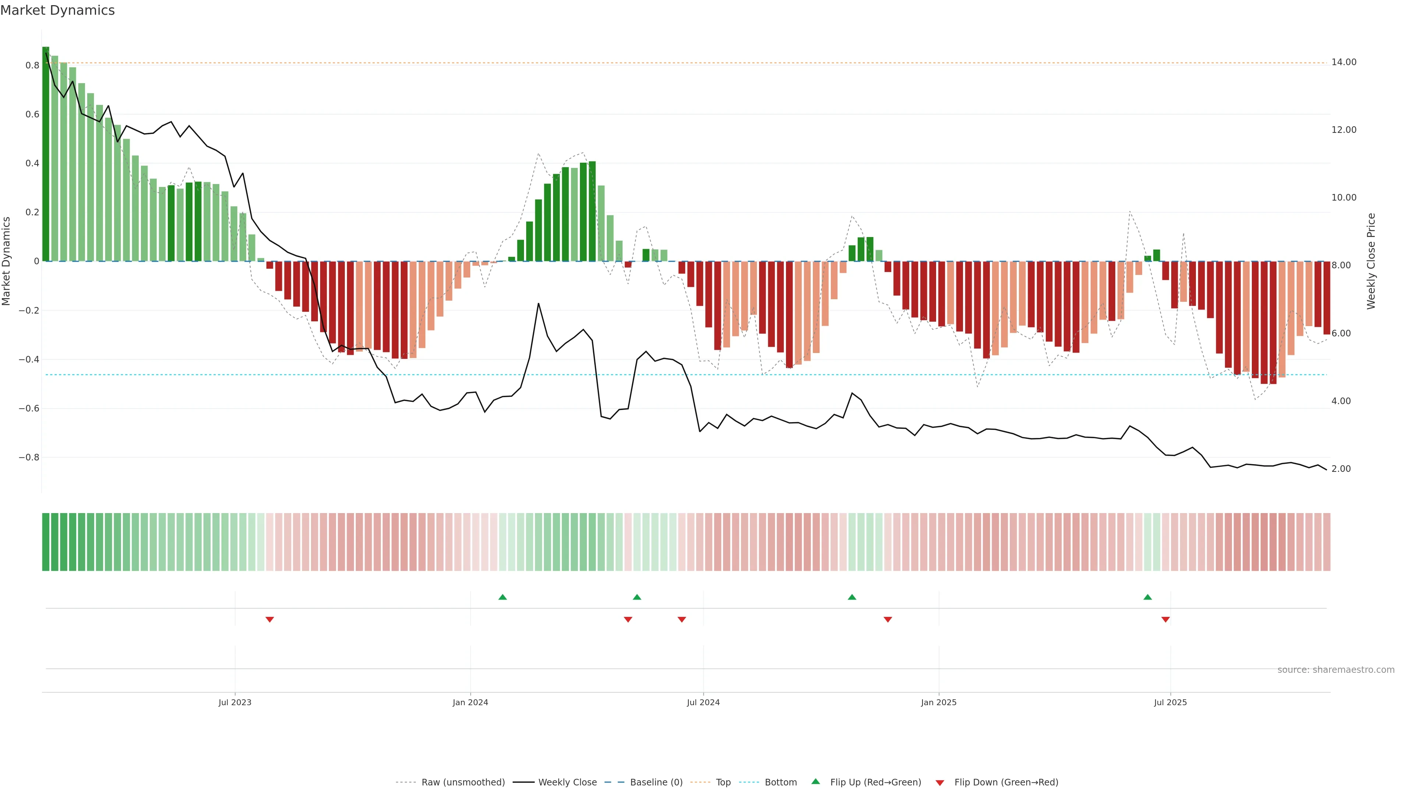Click the Jan 2024 x-axis label
The height and width of the screenshot is (795, 1413).
pyautogui.click(x=470, y=702)
